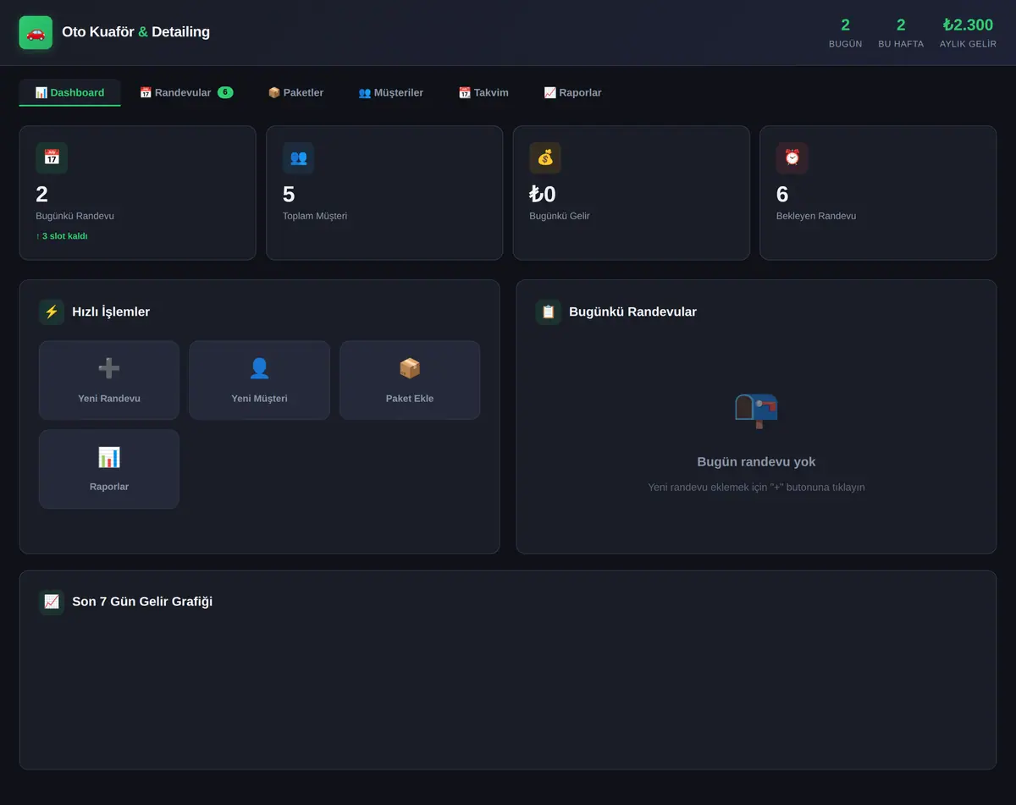This screenshot has width=1016, height=805.
Task: Open the Raporlar tab in the navigation bar
Action: 572,92
